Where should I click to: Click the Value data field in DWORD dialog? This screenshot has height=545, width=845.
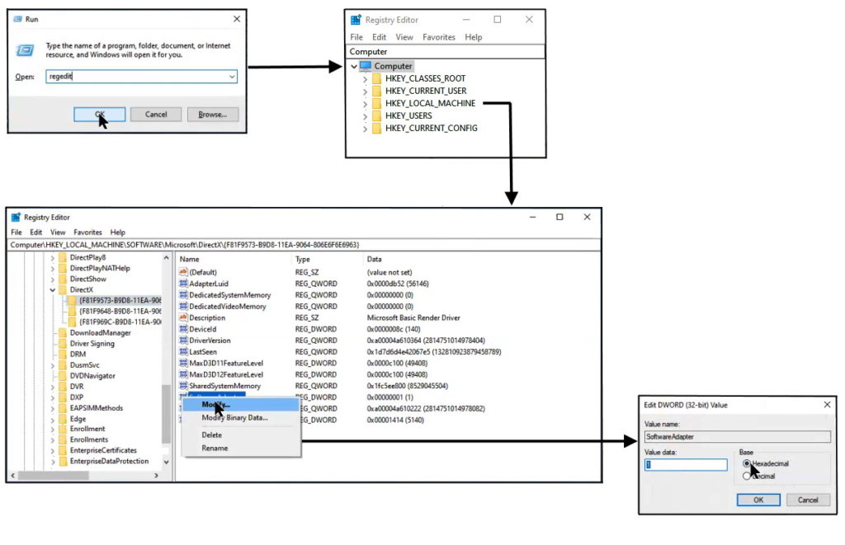tap(686, 464)
